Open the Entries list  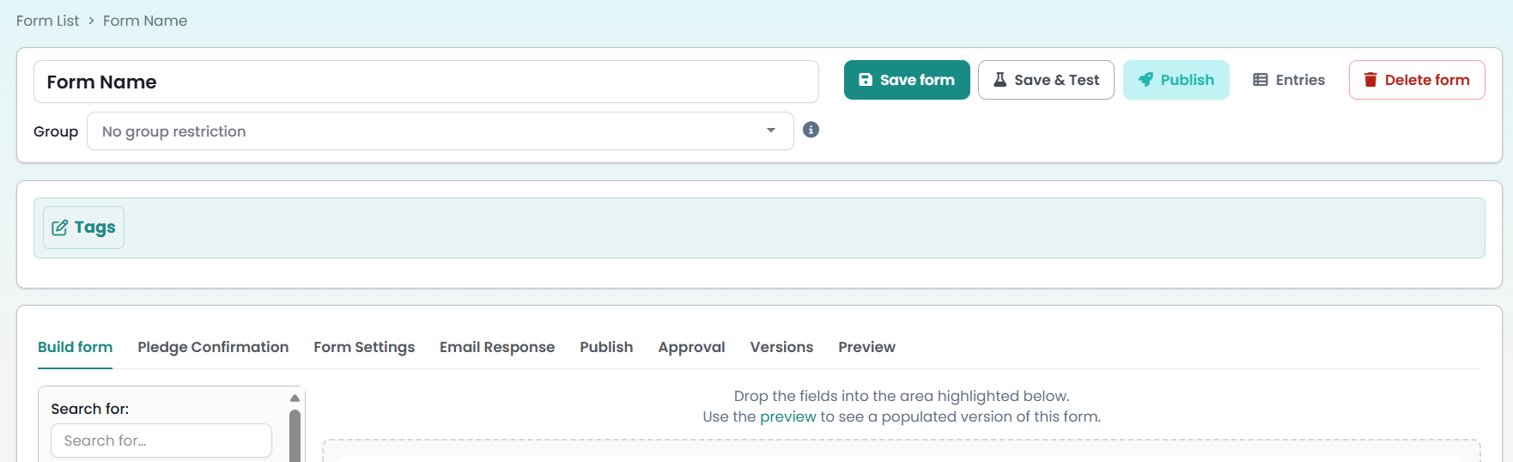click(x=1289, y=80)
